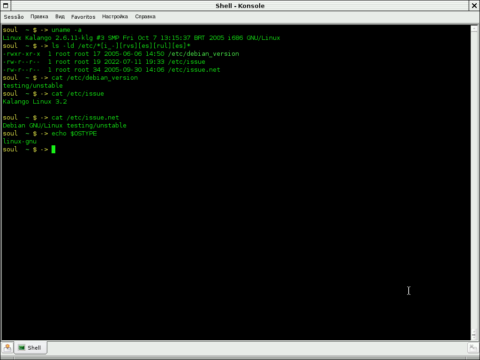Click the 'linux-gnu' output line

click(20, 141)
